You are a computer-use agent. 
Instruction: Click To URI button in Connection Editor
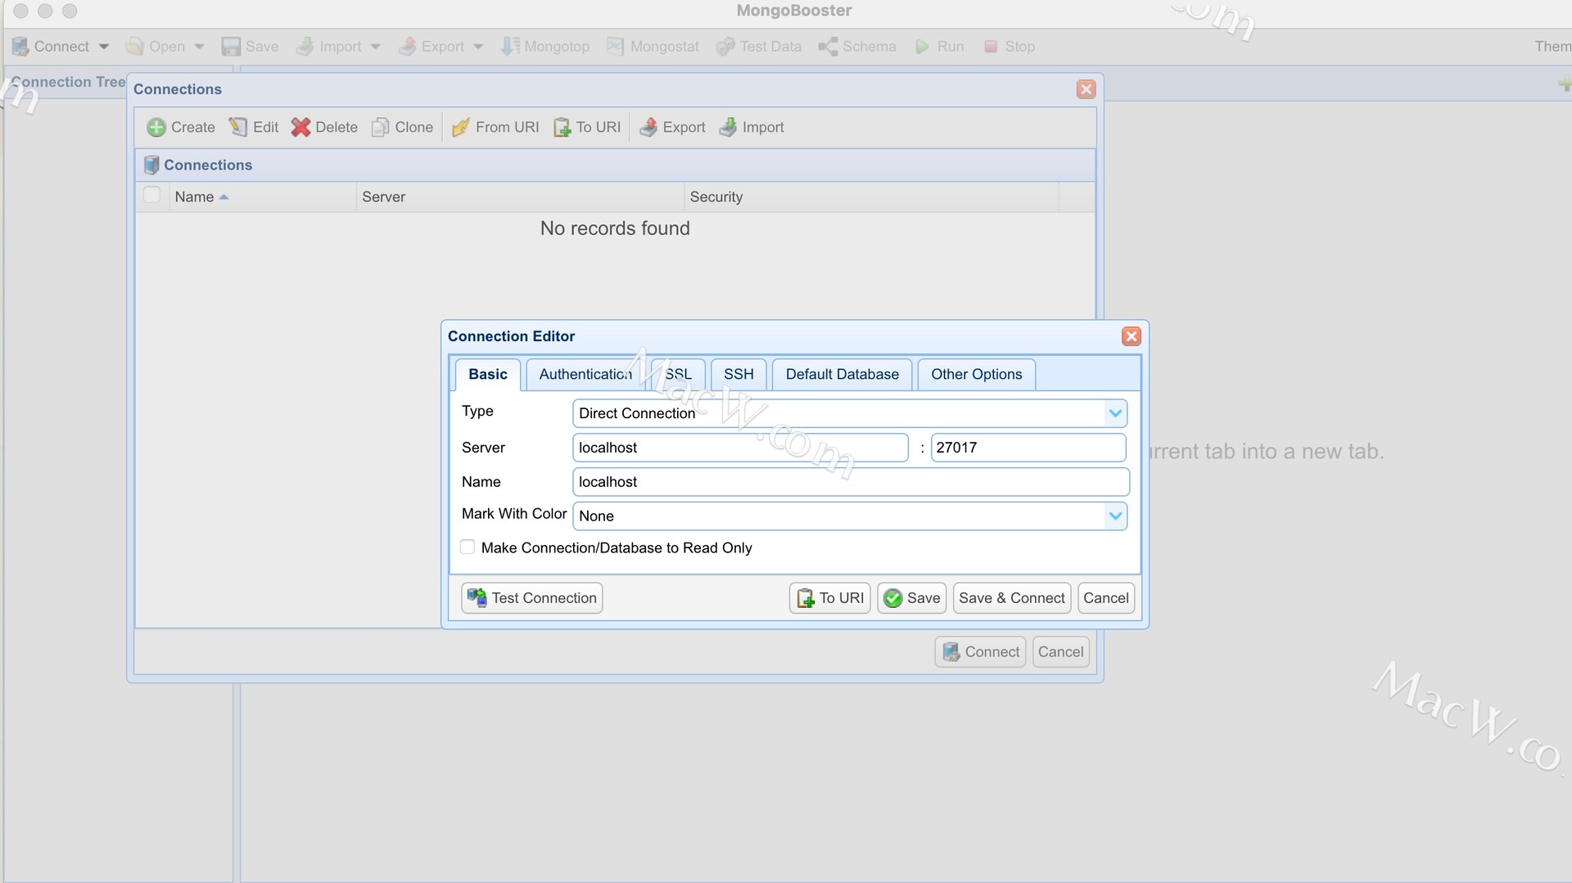coord(830,598)
